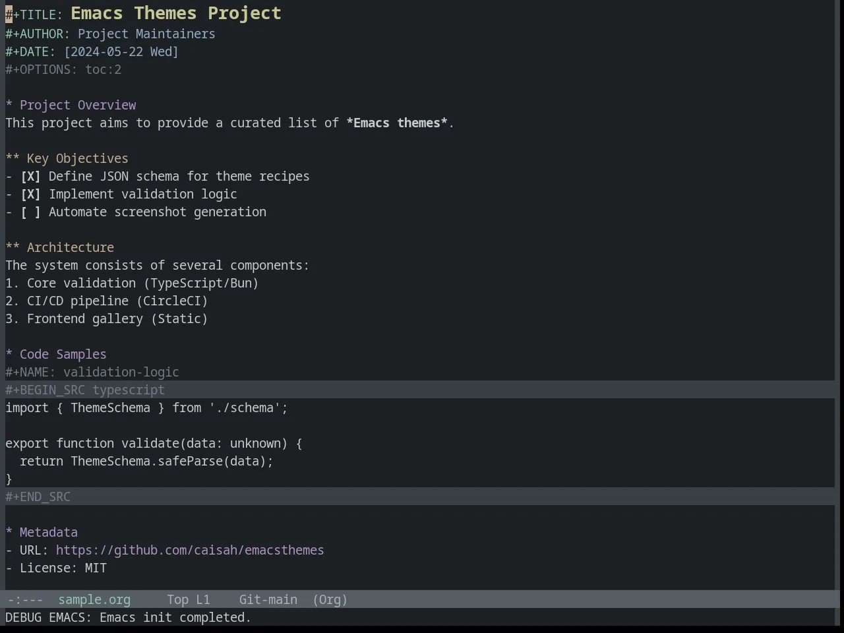Check the 'Automate screenshot generation' box
This screenshot has width=844, height=633.
[30, 212]
